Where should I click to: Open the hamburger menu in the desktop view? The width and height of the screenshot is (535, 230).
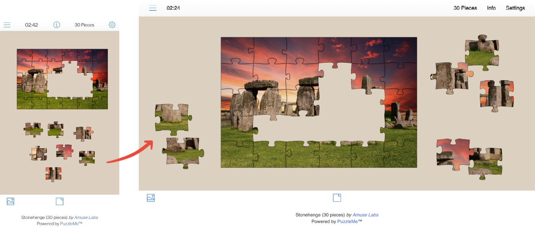pyautogui.click(x=153, y=8)
